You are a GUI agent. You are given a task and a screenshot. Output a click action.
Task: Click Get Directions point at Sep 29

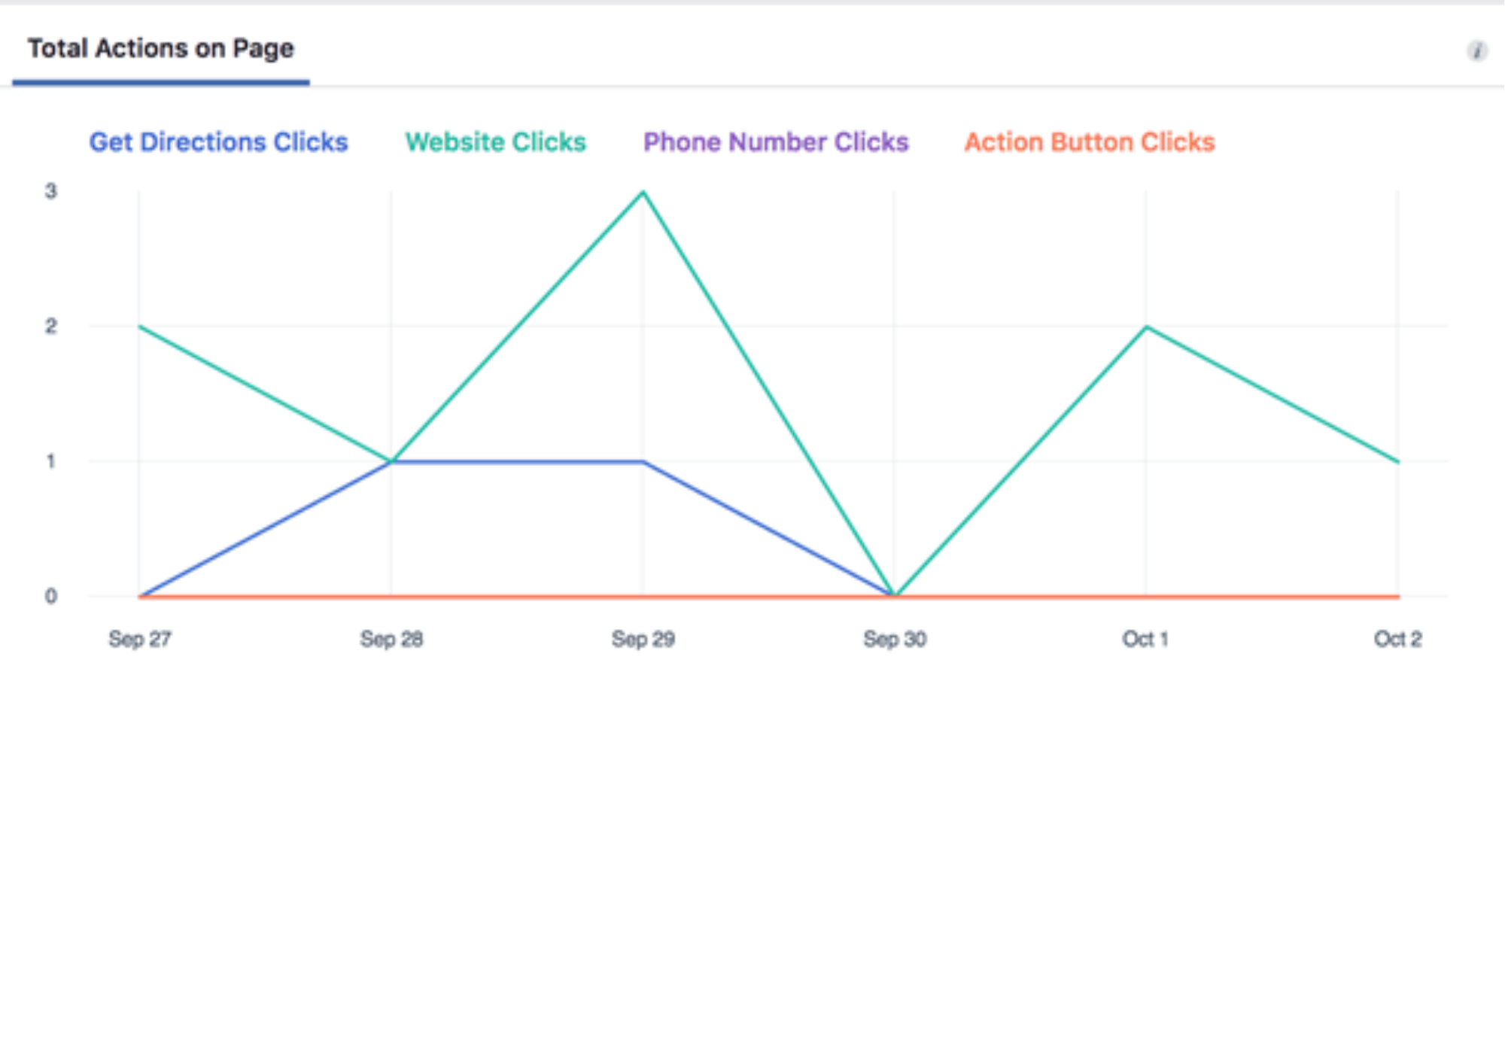click(643, 461)
